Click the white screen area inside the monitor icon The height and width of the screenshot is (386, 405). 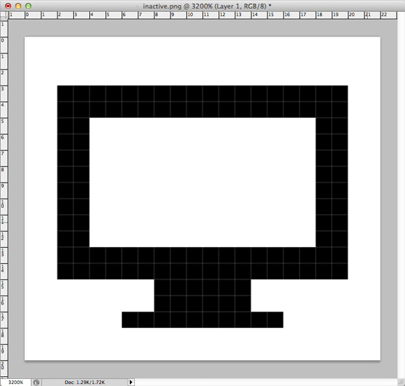tap(202, 182)
